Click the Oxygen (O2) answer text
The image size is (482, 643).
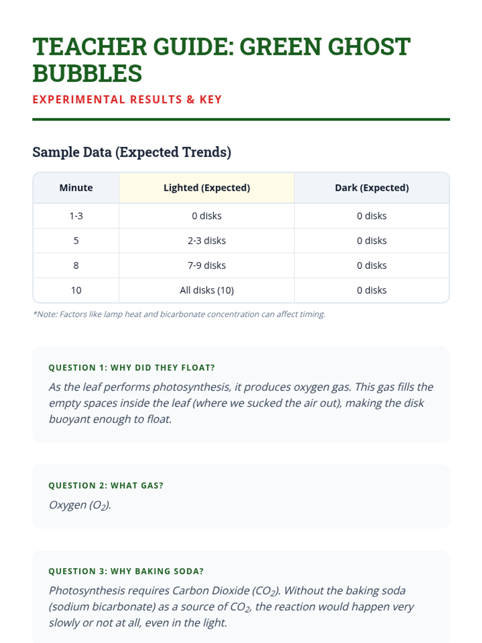pos(80,505)
